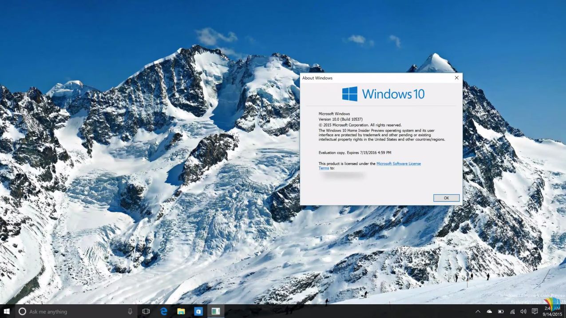The image size is (566, 318).
Task: Launch Microsoft Edge from taskbar
Action: (164, 311)
